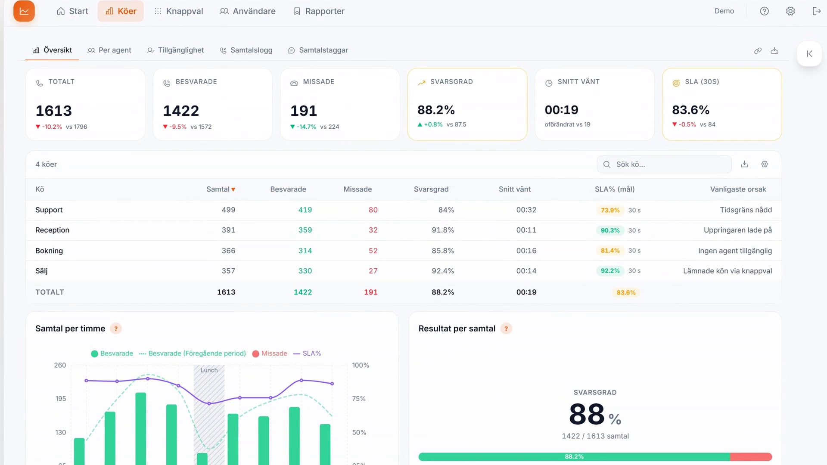This screenshot has height=465, width=827.
Task: Sort by the Snitt vänt column header
Action: 514,189
